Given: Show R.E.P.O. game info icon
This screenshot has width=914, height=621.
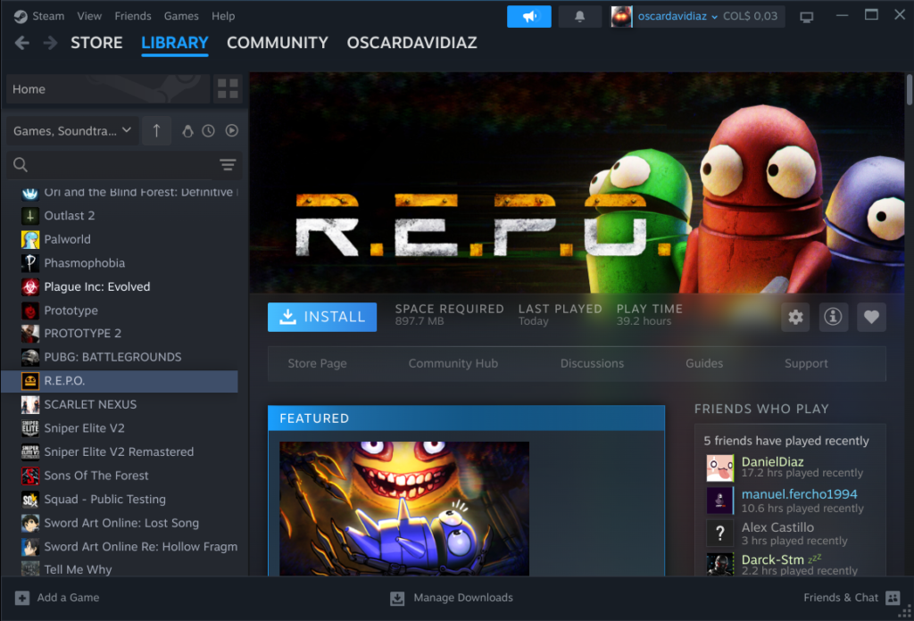Looking at the screenshot, I should (x=833, y=317).
